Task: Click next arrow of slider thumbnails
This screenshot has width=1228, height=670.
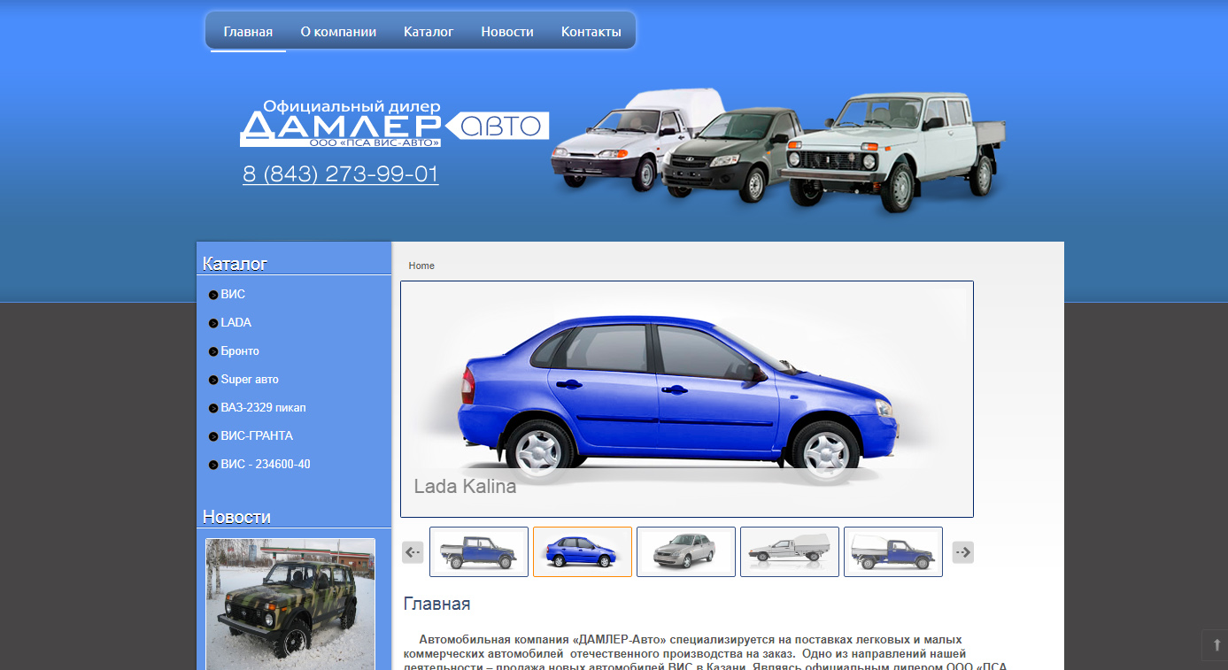Action: point(963,552)
